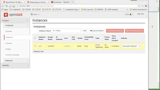The height and width of the screenshot is (90, 160).
Task: Open the extension icon beside star
Action: pos(142,6)
